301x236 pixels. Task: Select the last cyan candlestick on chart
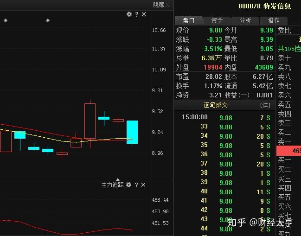point(132,132)
